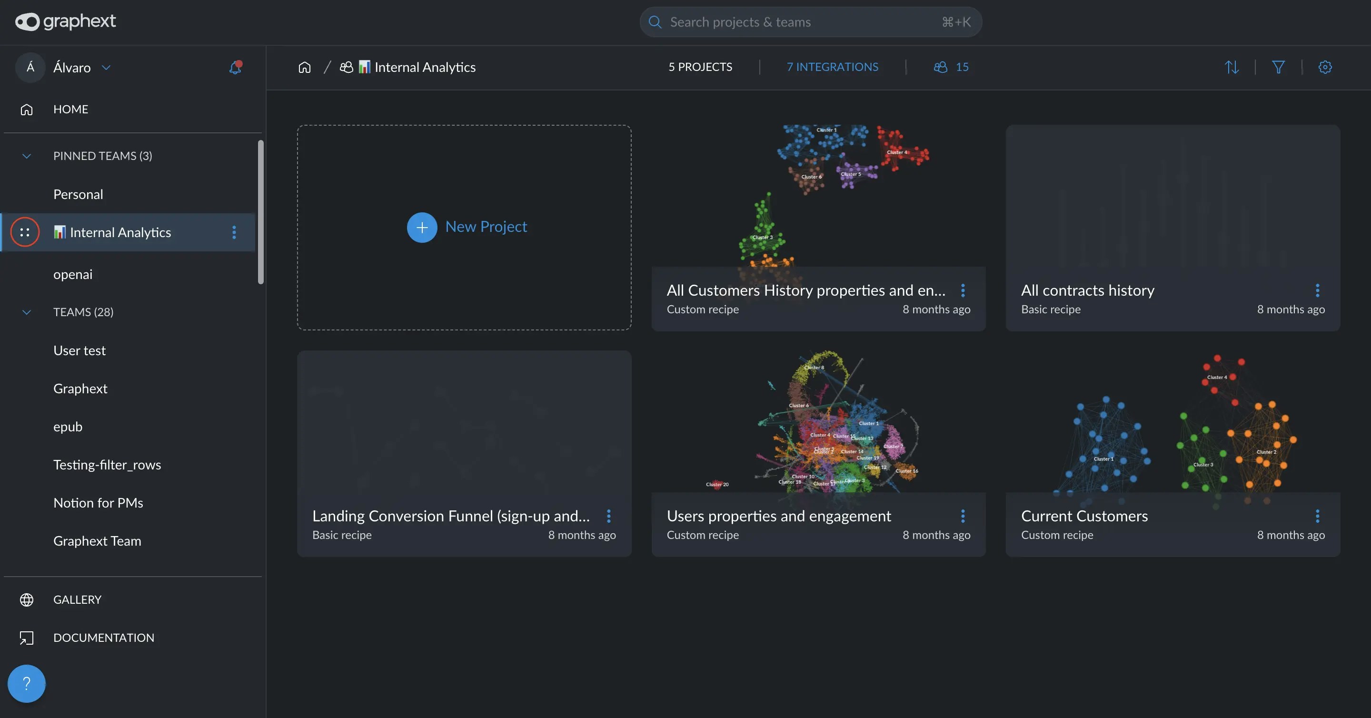Expand the Álvaro account dropdown

click(x=106, y=68)
